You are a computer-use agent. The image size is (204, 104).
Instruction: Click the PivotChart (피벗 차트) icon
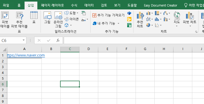tap(190, 15)
